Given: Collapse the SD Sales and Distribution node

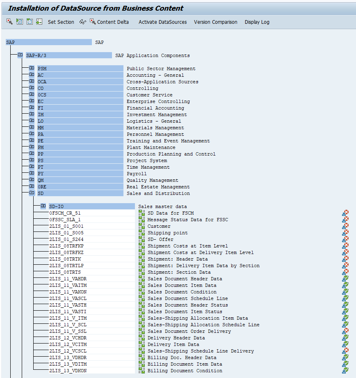Looking at the screenshot, I should pos(32,193).
